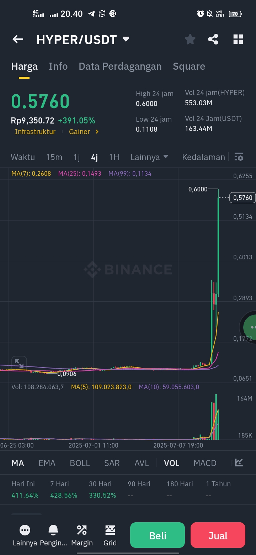The width and height of the screenshot is (256, 555).
Task: Open the HYPER/USDT pair dropdown
Action: 126,39
